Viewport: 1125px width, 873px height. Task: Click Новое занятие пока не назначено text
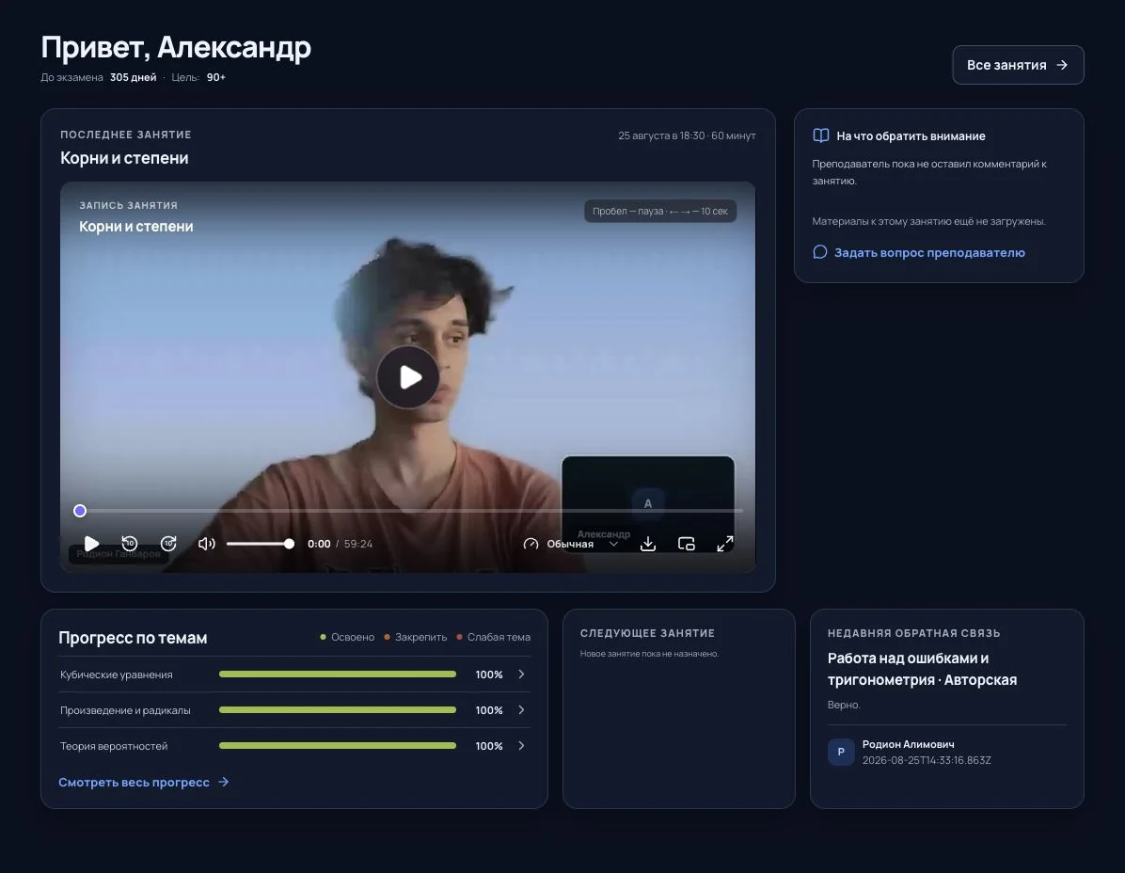pyautogui.click(x=649, y=654)
